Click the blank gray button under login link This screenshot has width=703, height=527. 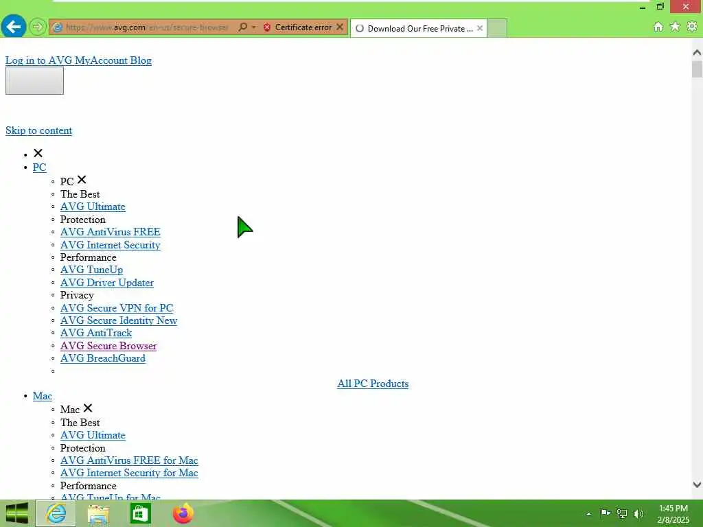click(34, 81)
